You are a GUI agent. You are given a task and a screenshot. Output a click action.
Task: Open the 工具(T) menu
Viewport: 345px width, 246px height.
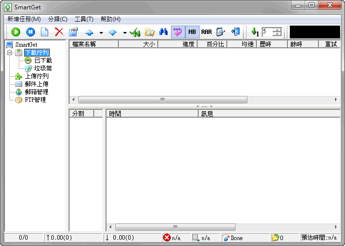(x=84, y=19)
